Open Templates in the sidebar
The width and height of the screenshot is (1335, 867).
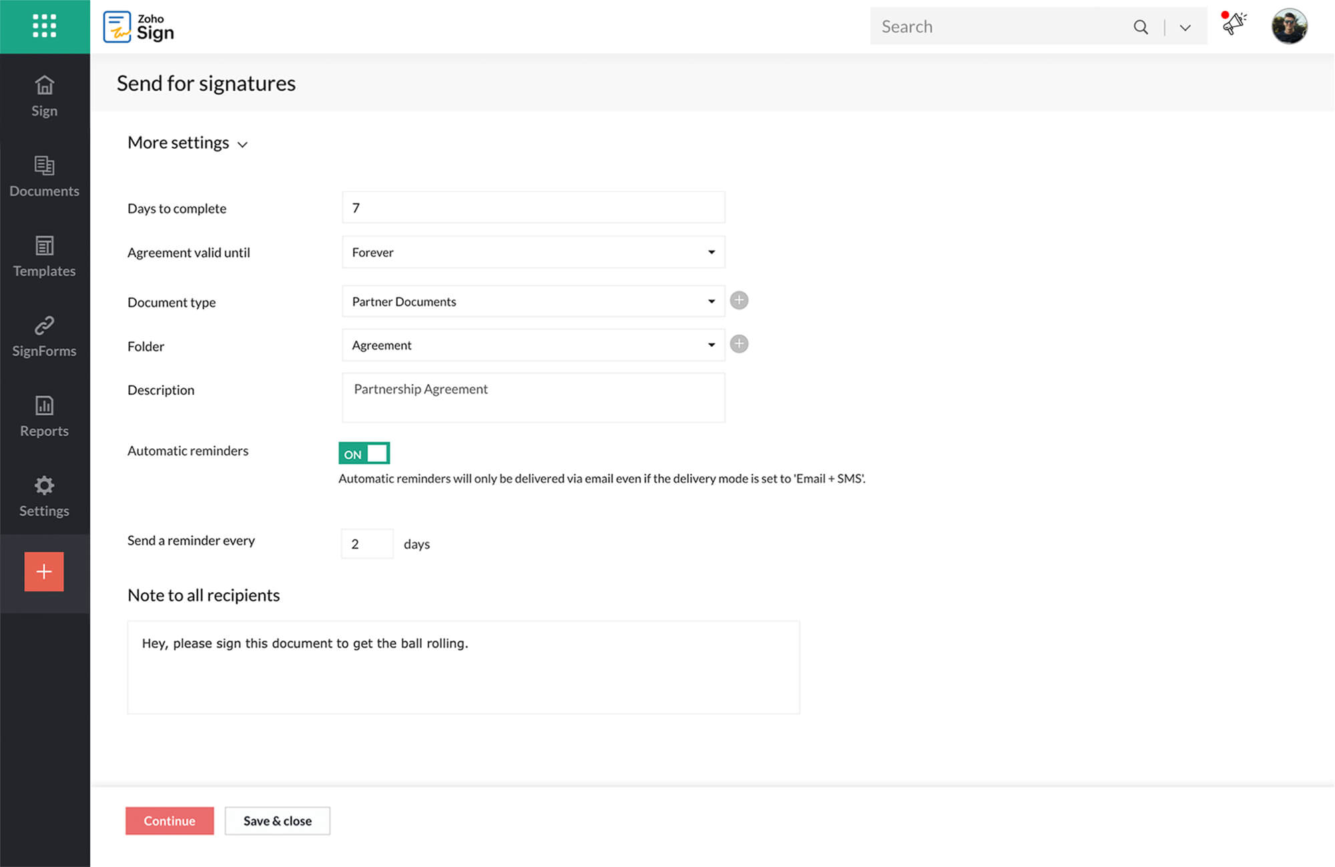point(44,256)
